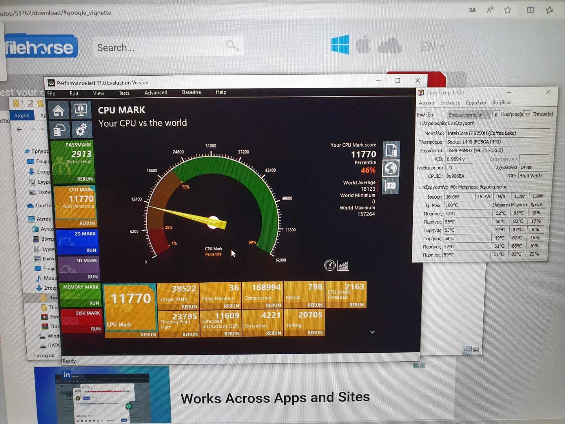565x424 pixels.
Task: Select the gauge dial view icon
Action: [330, 265]
